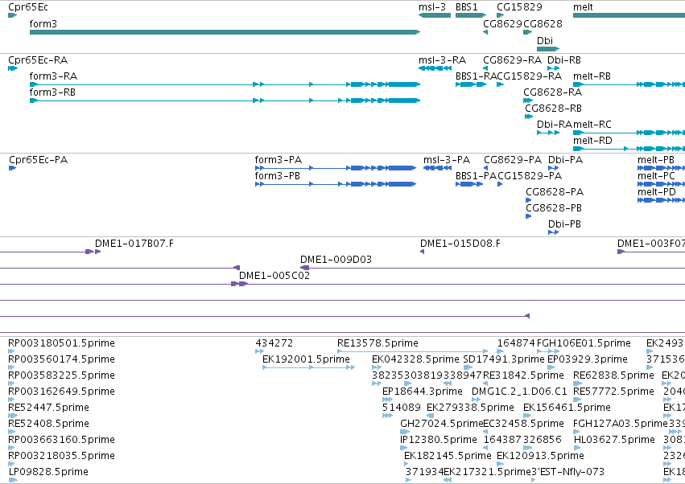Select the msl-3 gene label
The image size is (685, 484).
(432, 7)
